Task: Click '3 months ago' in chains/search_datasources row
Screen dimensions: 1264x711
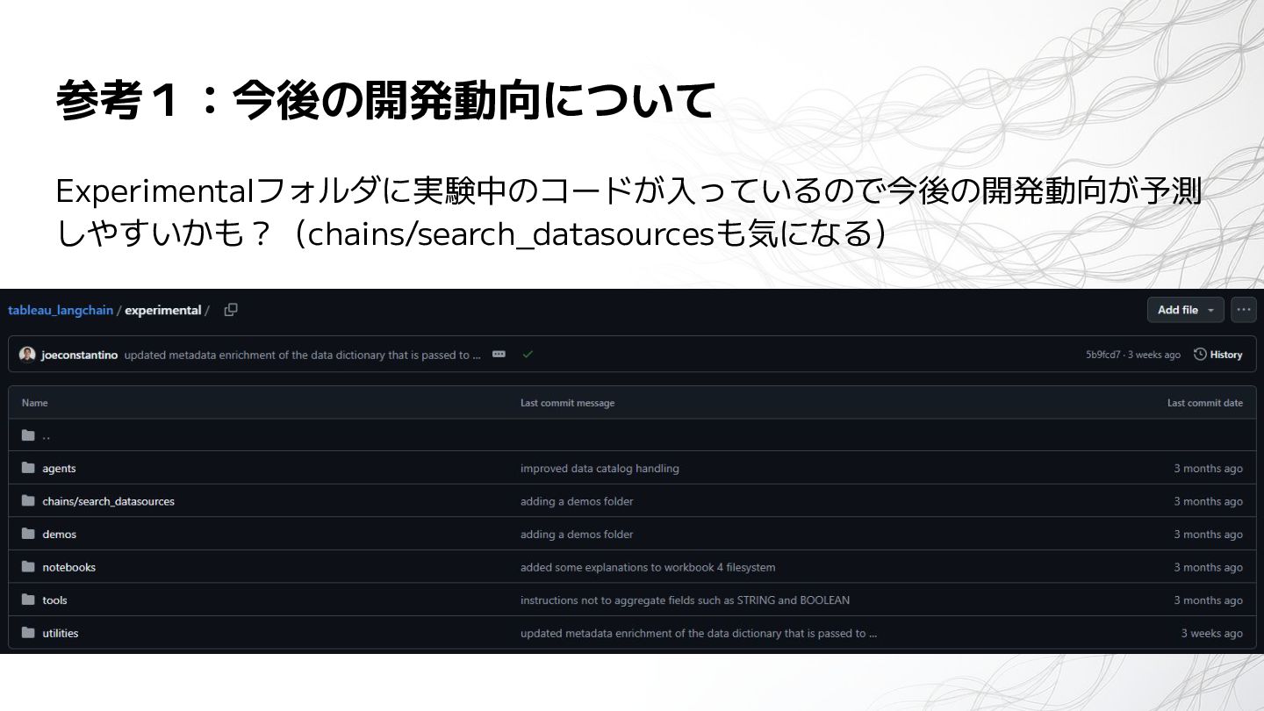Action: coord(1209,501)
